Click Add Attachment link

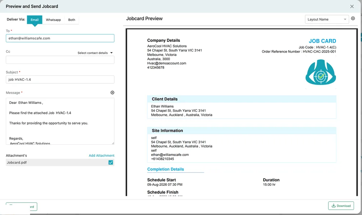[x=102, y=155]
